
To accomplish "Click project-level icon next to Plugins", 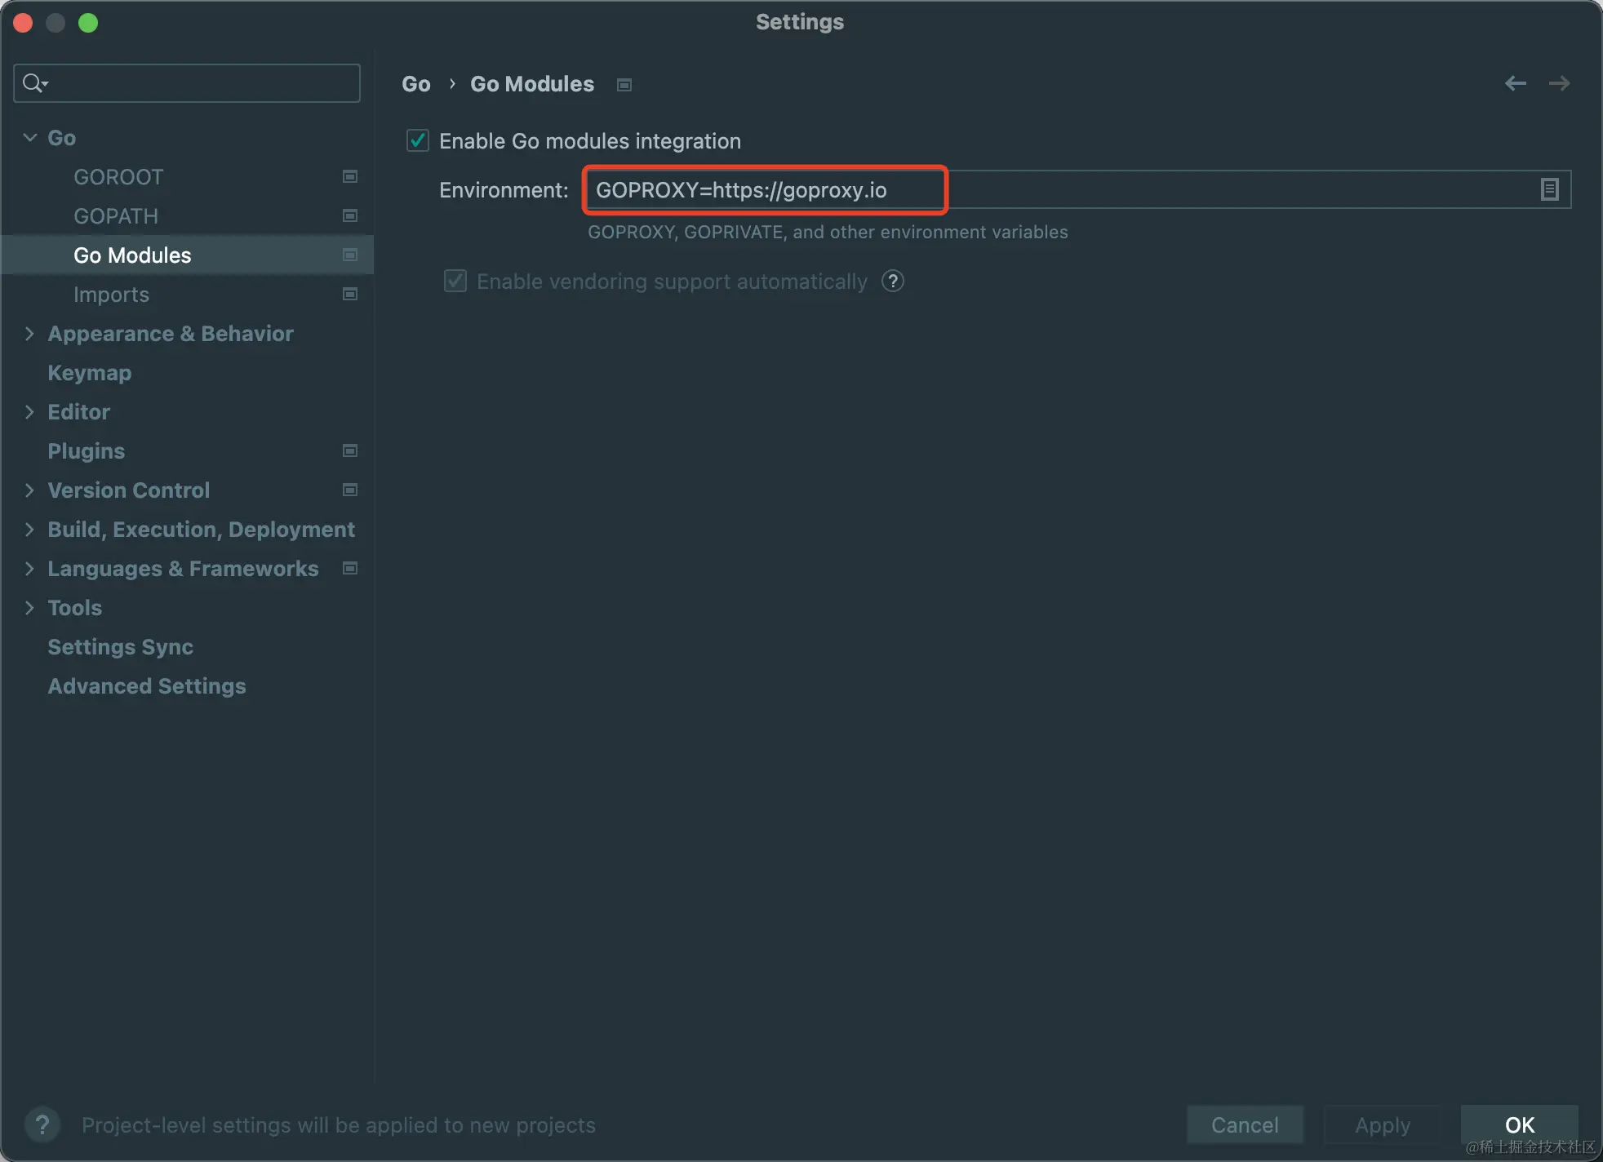I will tap(350, 451).
